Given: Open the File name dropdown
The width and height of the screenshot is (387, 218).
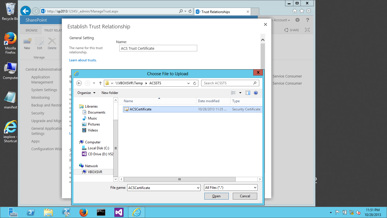Looking at the screenshot, I should coord(198,188).
